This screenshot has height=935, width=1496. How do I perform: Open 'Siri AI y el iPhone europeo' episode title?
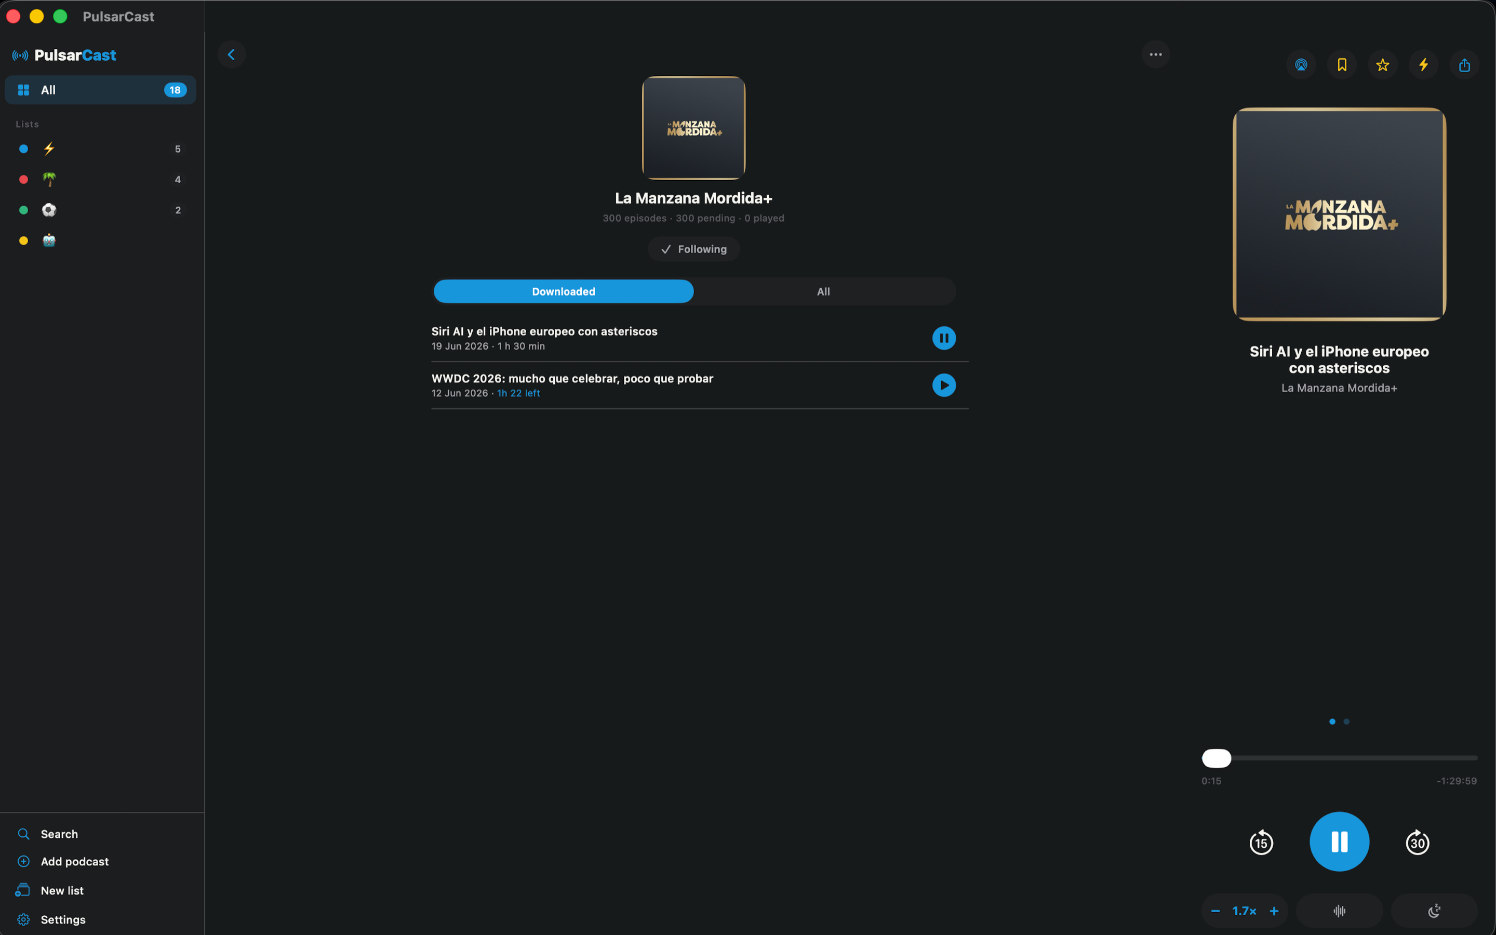544,331
